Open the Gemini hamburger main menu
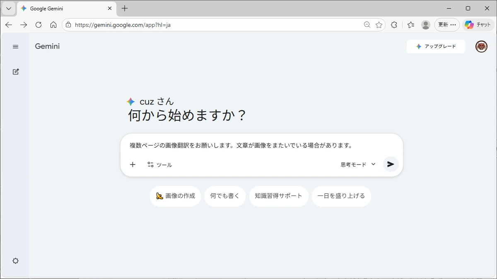Image resolution: width=497 pixels, height=279 pixels. [x=16, y=47]
